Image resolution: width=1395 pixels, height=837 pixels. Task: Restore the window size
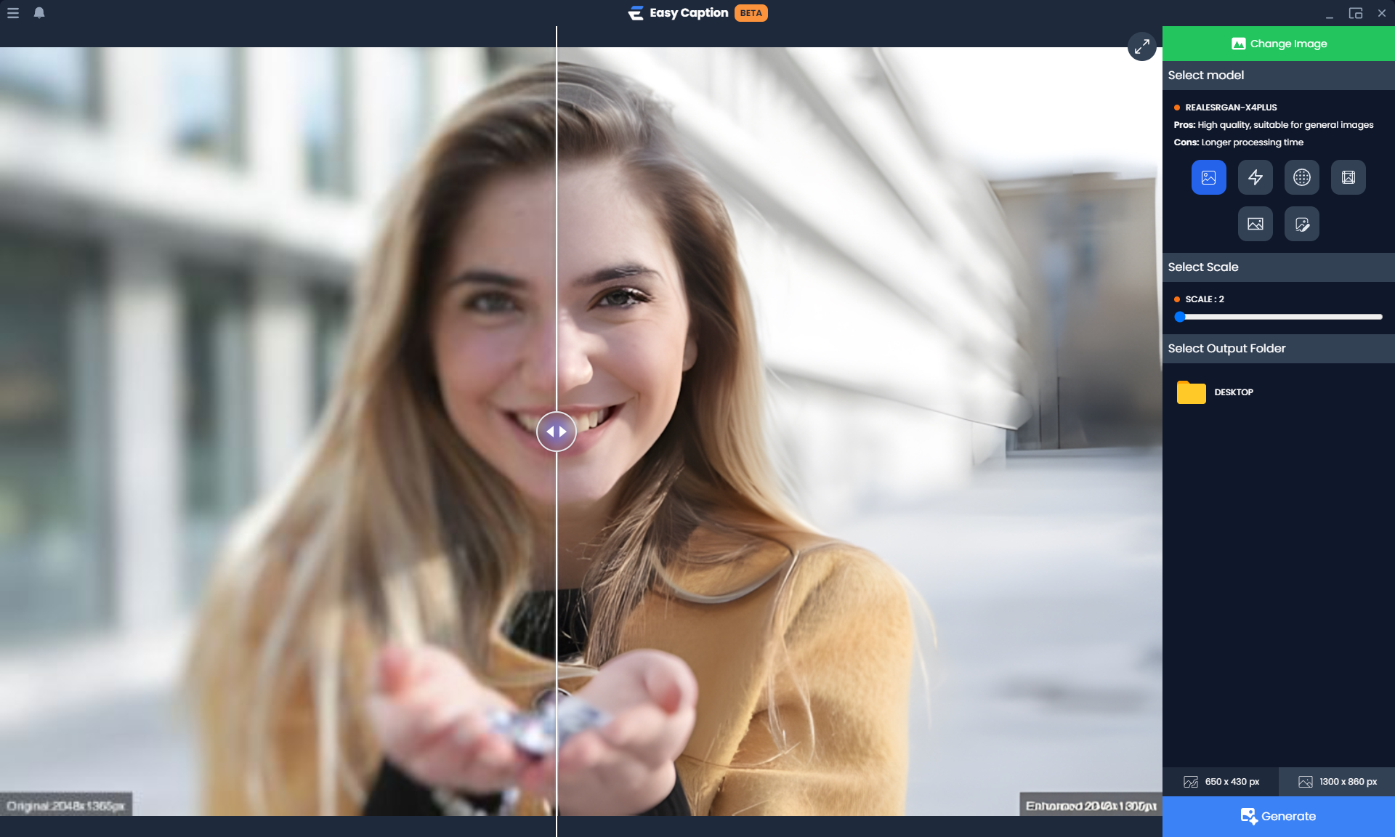[1355, 13]
